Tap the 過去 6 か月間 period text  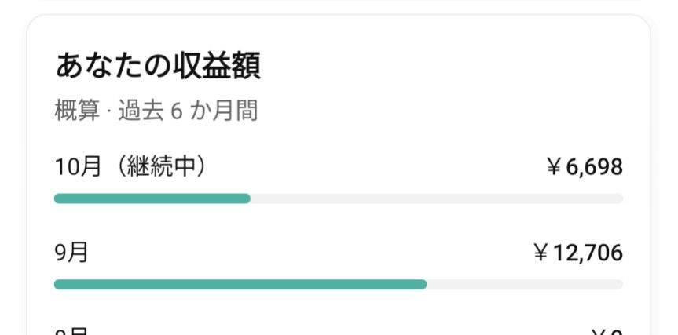188,111
